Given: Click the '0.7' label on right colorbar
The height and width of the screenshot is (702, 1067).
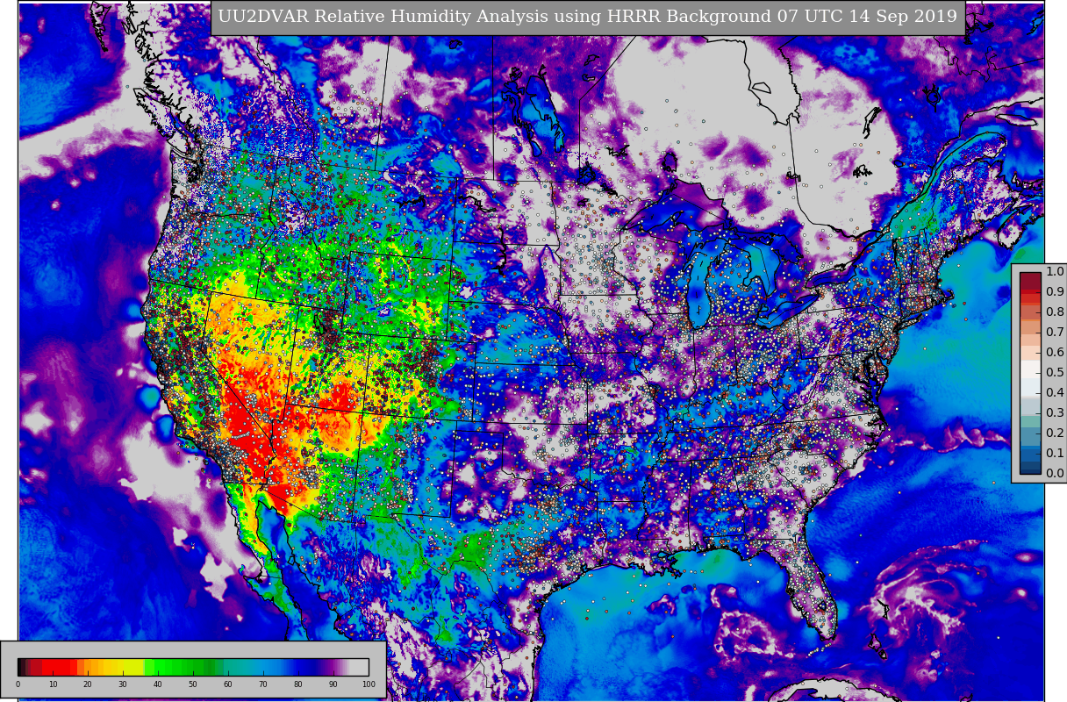Looking at the screenshot, I should (x=1055, y=333).
